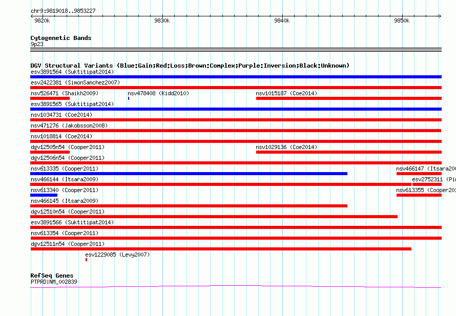Click the chr9:9819018..9853227 region label

coord(63,11)
